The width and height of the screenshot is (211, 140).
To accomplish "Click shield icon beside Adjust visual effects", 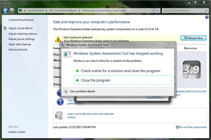I will pos(5,28).
